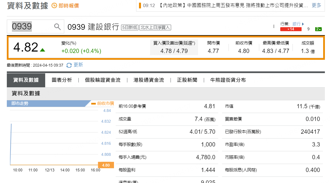Image resolution: width=330 pixels, height=183 pixels.
Task: Select the 港股通資金流 tab
Action: click(149, 80)
